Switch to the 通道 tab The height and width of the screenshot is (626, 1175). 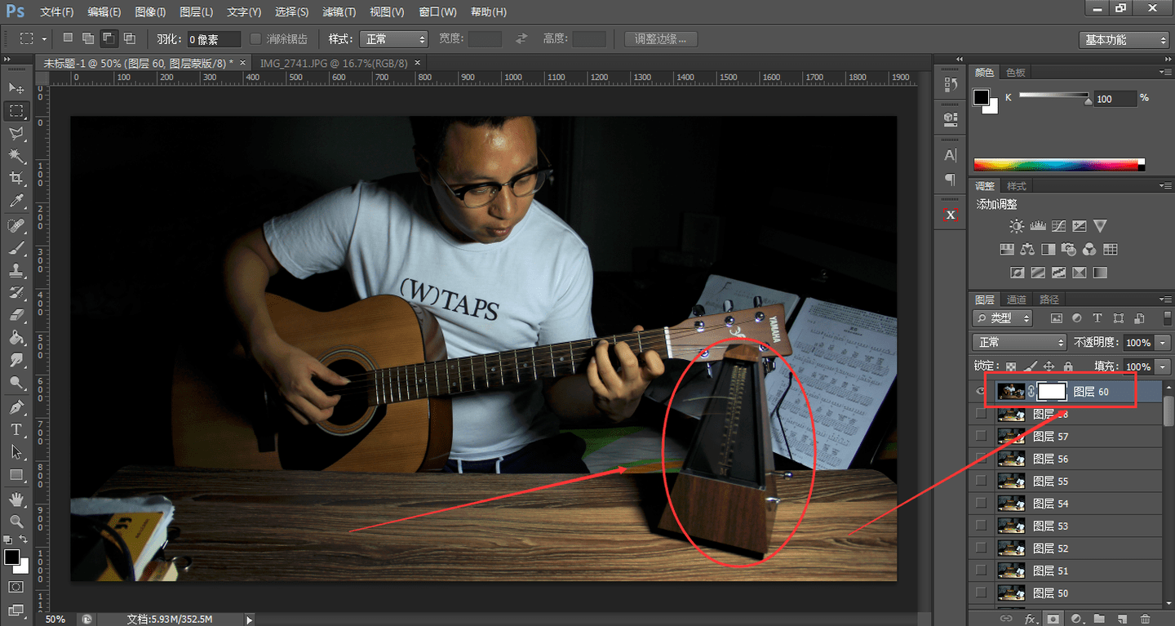(x=1016, y=300)
